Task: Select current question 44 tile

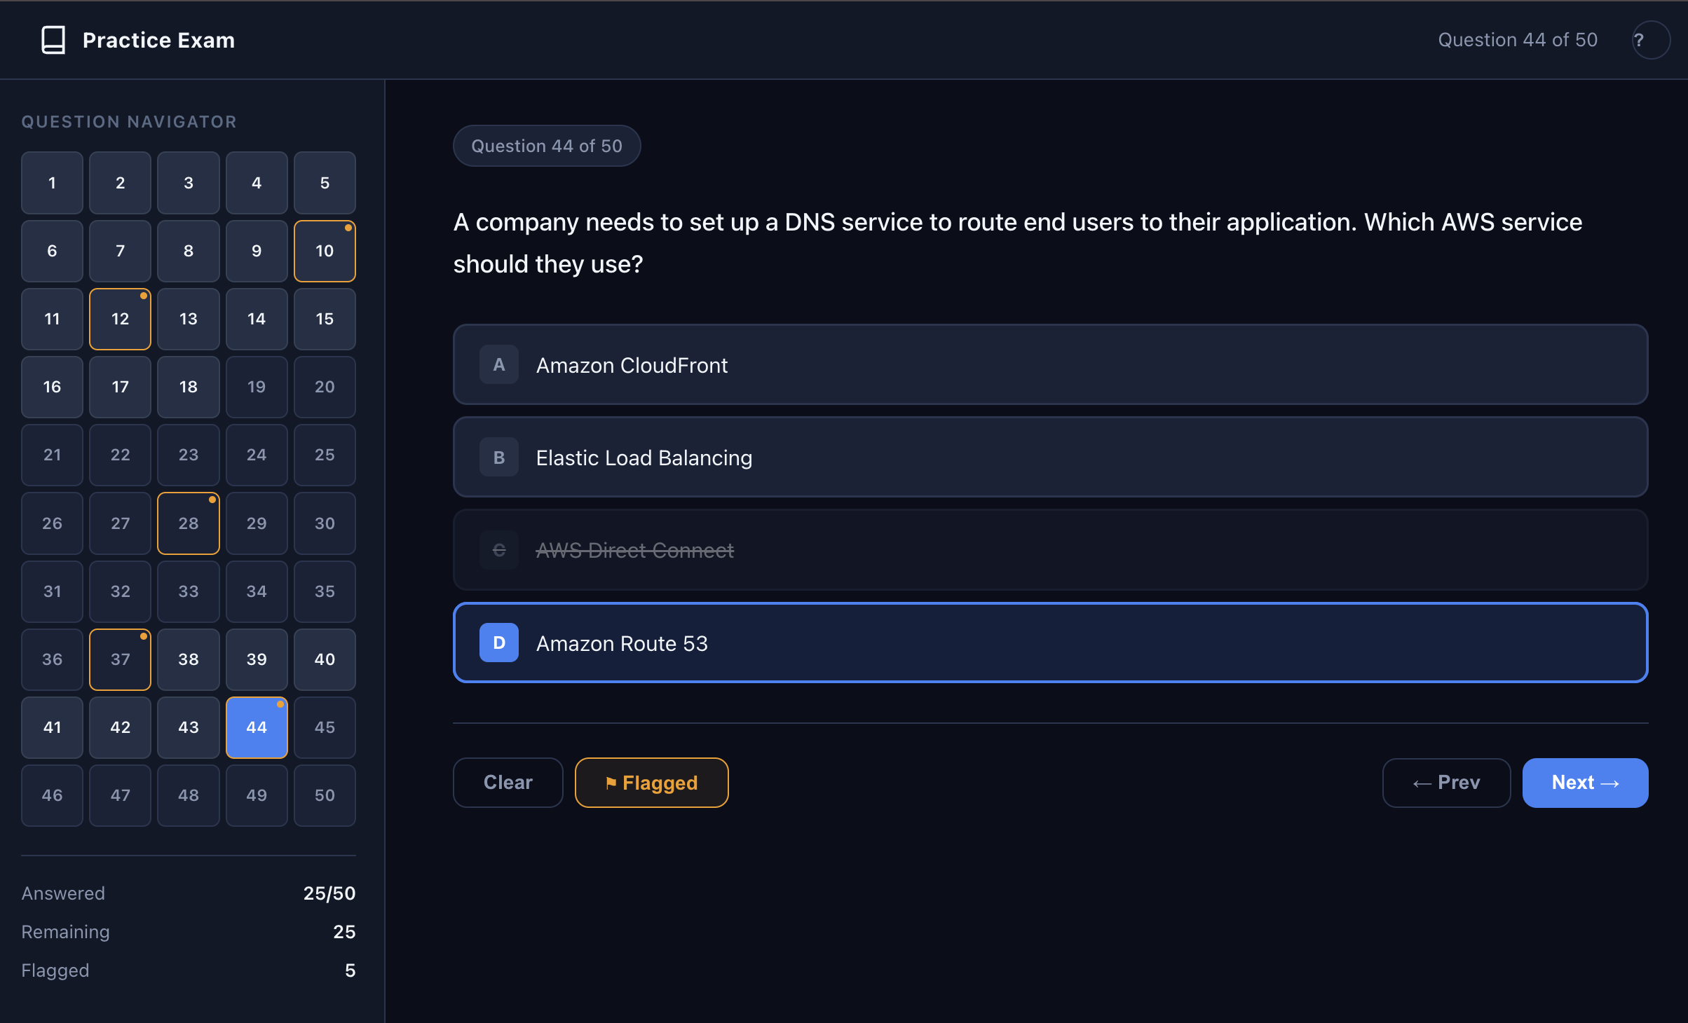Action: pyautogui.click(x=257, y=727)
